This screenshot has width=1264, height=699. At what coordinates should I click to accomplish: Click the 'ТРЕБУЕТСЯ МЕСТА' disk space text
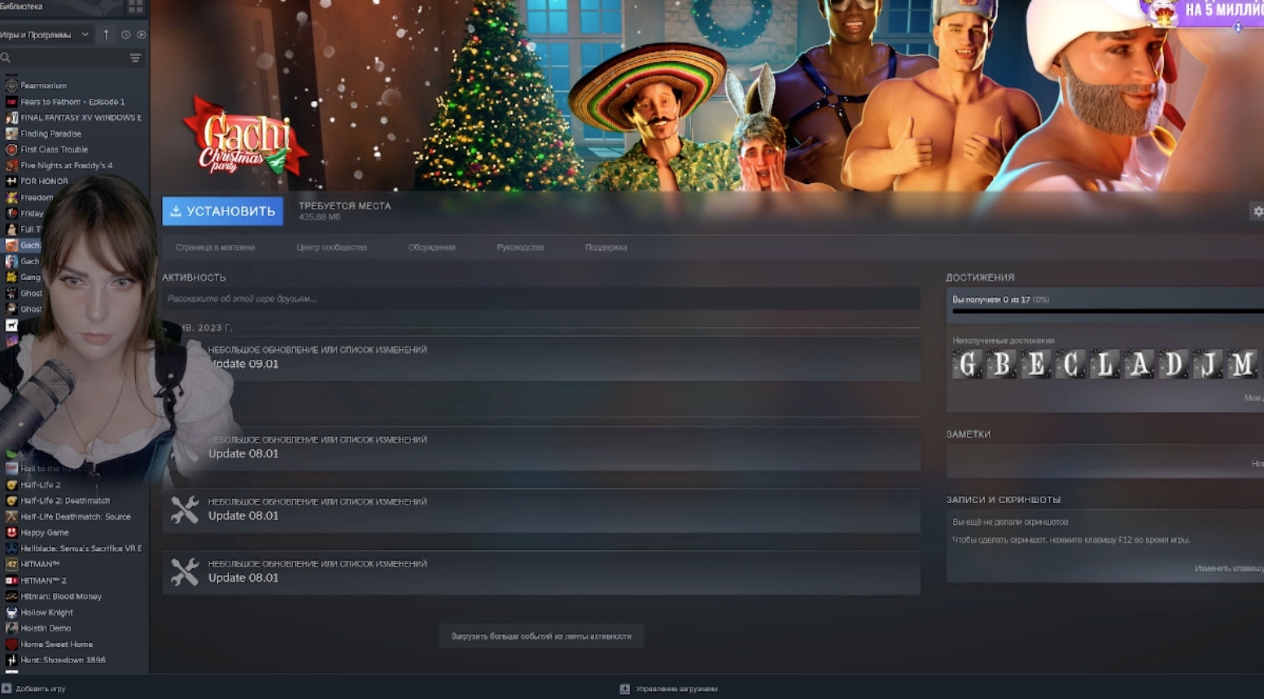344,206
